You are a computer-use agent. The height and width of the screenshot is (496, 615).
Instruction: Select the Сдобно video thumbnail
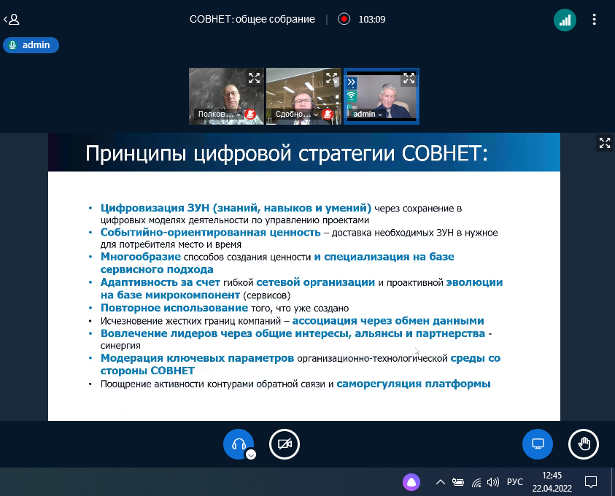(x=303, y=96)
